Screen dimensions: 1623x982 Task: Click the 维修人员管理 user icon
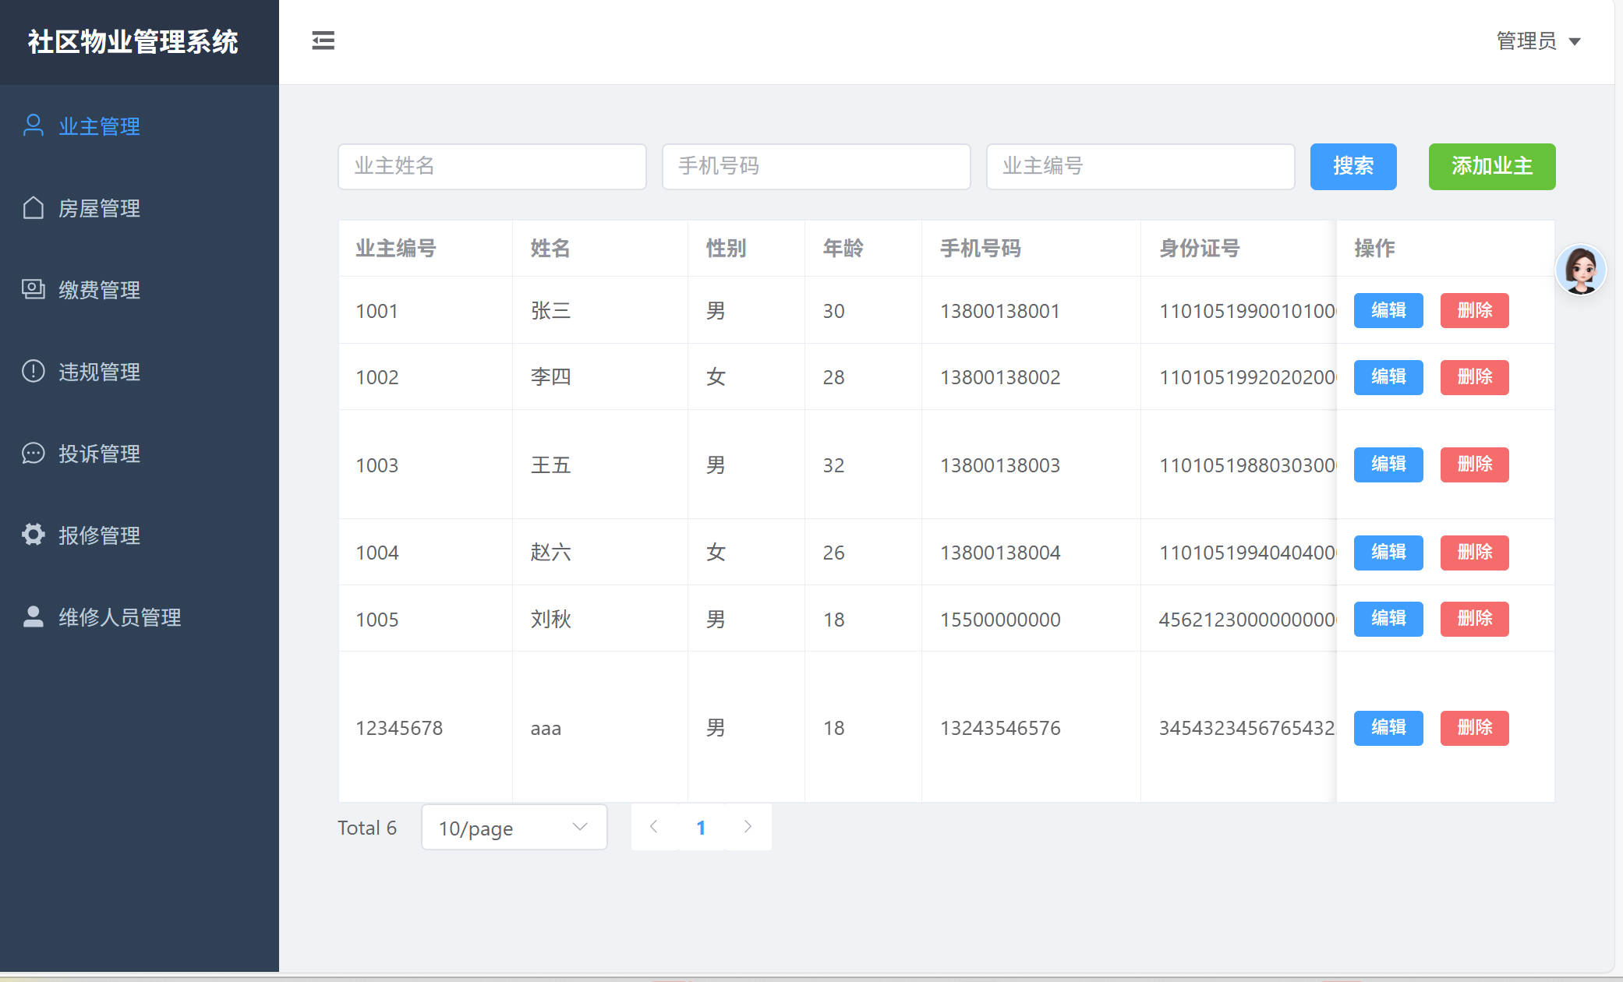[33, 616]
